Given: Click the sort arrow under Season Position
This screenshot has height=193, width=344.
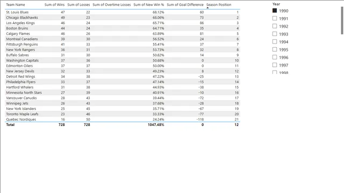Looking at the screenshot, I should pyautogui.click(x=207, y=8).
